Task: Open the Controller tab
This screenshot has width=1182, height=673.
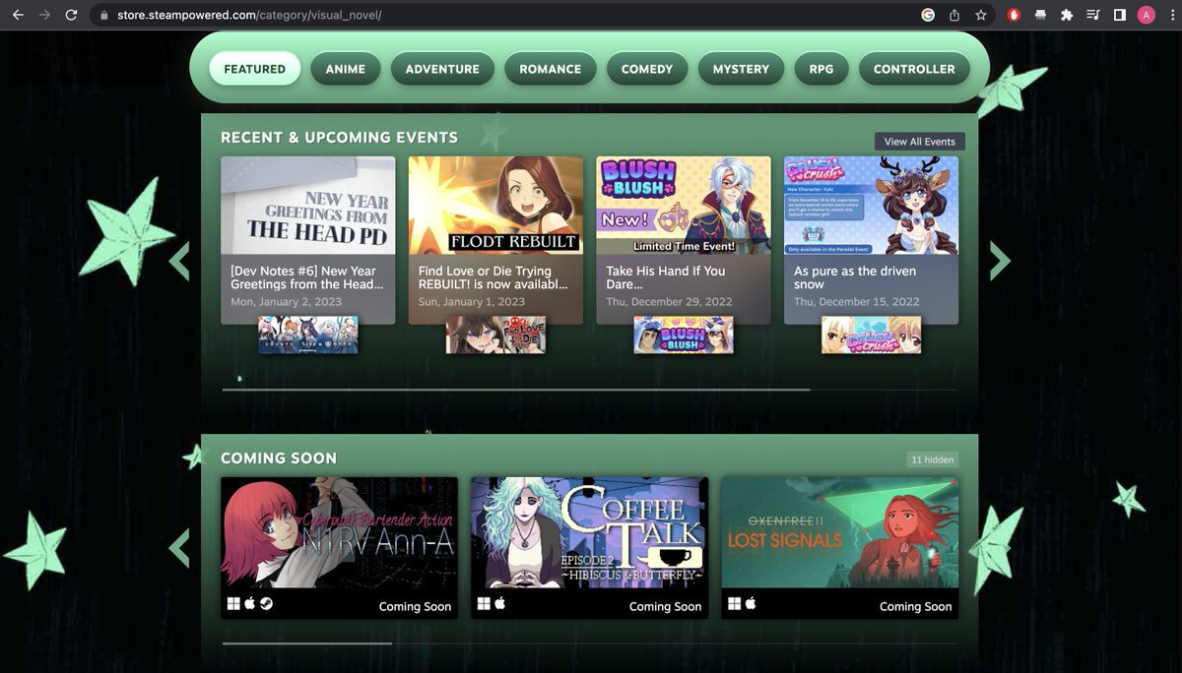Action: (x=914, y=69)
